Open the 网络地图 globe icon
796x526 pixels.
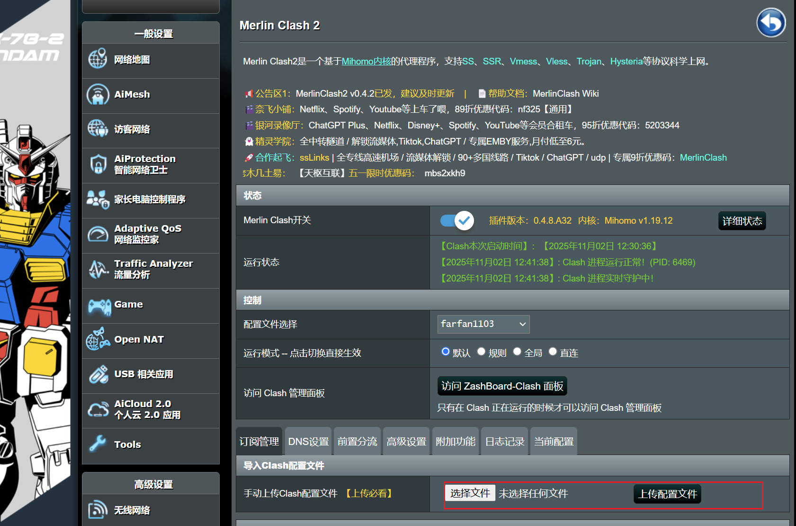98,60
